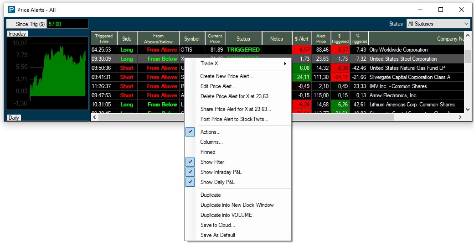The height and width of the screenshot is (247, 474).
Task: Choose Duplicate into New Dock Window
Action: [x=237, y=205]
